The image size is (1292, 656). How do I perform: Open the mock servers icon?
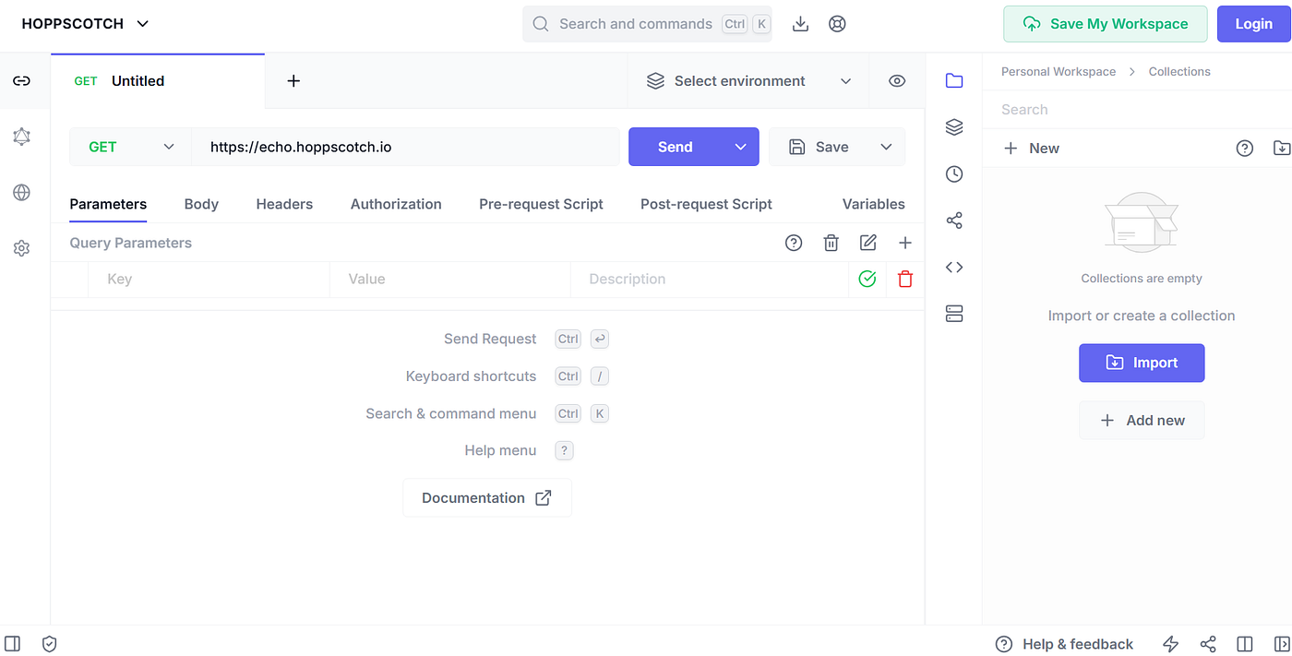pyautogui.click(x=954, y=314)
